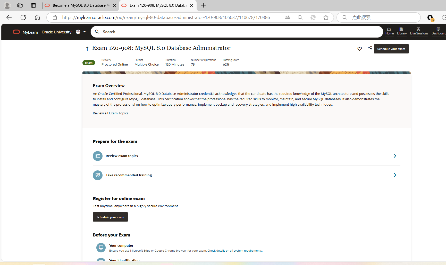446x265 pixels.
Task: Share the exam page
Action: coord(370,48)
